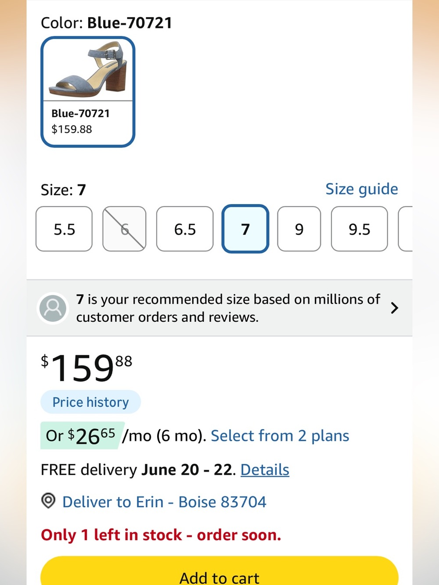
Task: Click the blue sandal thumbnail image
Action: pyautogui.click(x=88, y=69)
